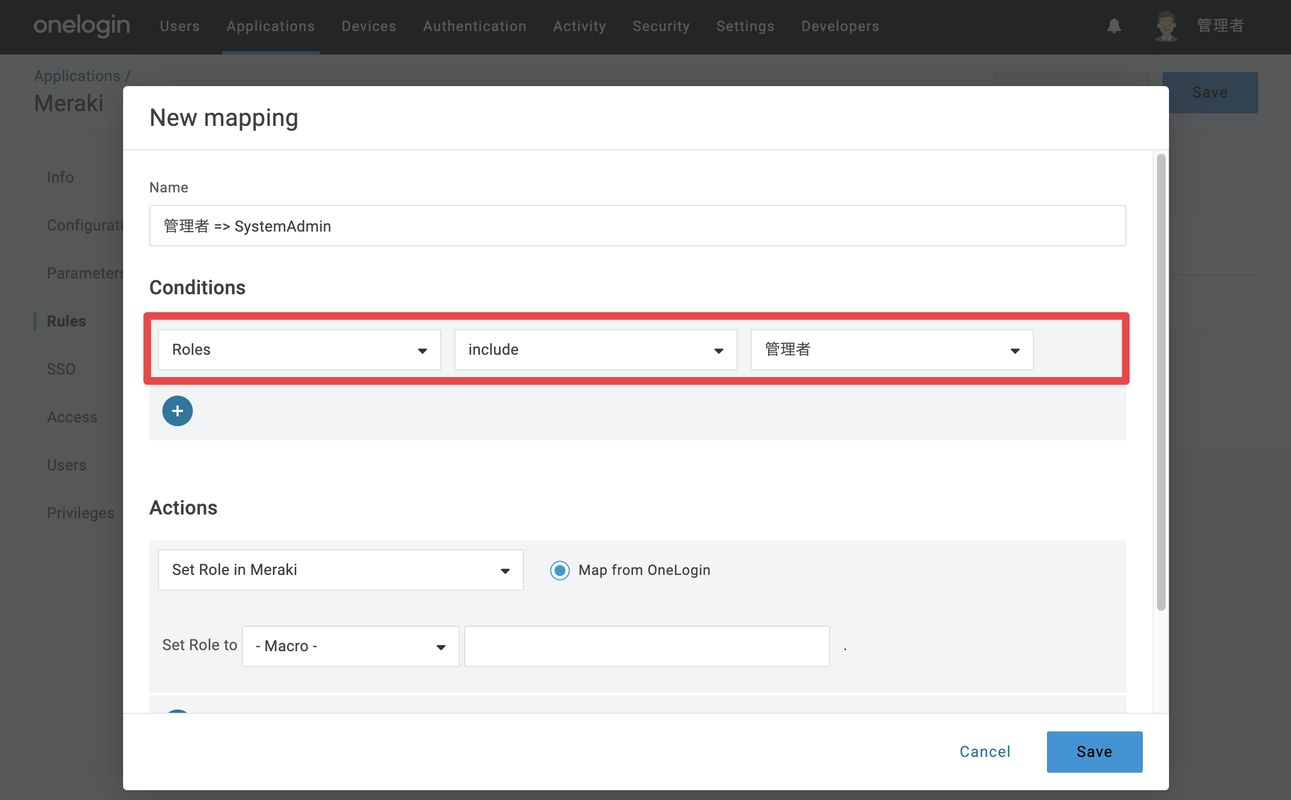1291x800 pixels.
Task: Open the Set Role in Meraki dropdown
Action: [341, 570]
